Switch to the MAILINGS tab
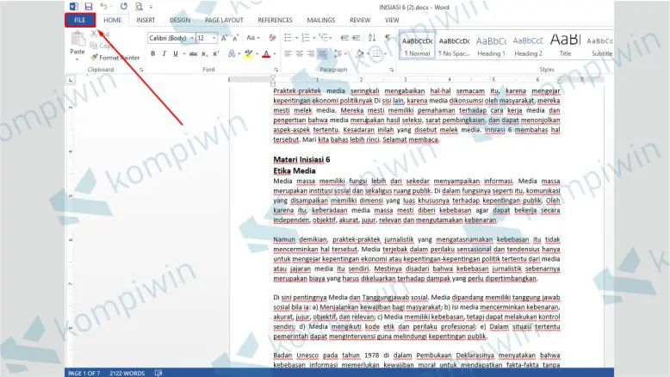This screenshot has width=670, height=377. click(321, 20)
